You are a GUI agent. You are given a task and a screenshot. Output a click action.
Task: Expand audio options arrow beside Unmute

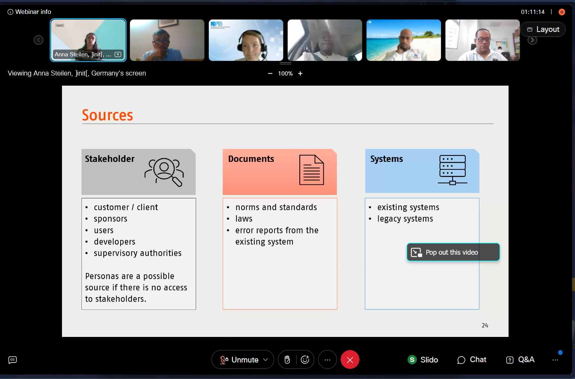(x=266, y=360)
